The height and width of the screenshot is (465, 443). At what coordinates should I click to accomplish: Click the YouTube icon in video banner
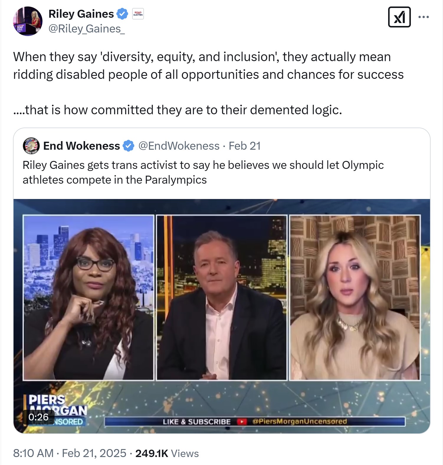(x=242, y=422)
